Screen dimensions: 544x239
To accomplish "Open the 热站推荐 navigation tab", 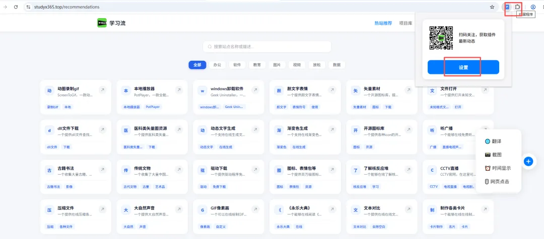I will [383, 23].
